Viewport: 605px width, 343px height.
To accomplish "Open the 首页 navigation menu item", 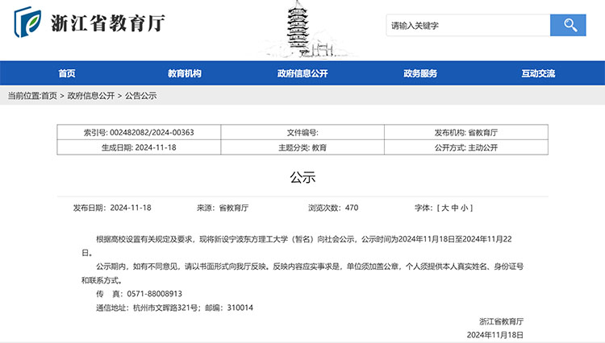I will tap(67, 73).
